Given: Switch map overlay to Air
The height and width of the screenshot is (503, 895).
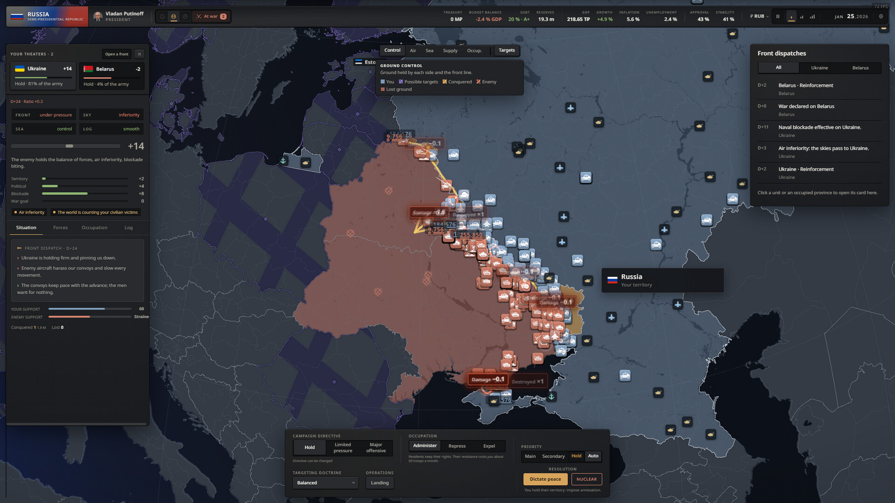Looking at the screenshot, I should coord(413,51).
